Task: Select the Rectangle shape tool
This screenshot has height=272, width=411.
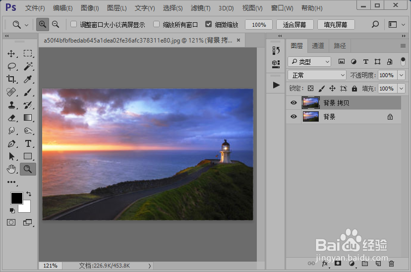Action: (x=28, y=156)
